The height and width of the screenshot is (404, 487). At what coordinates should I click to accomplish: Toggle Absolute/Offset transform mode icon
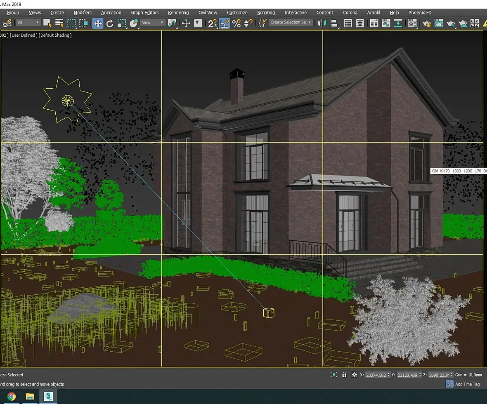[354, 374]
